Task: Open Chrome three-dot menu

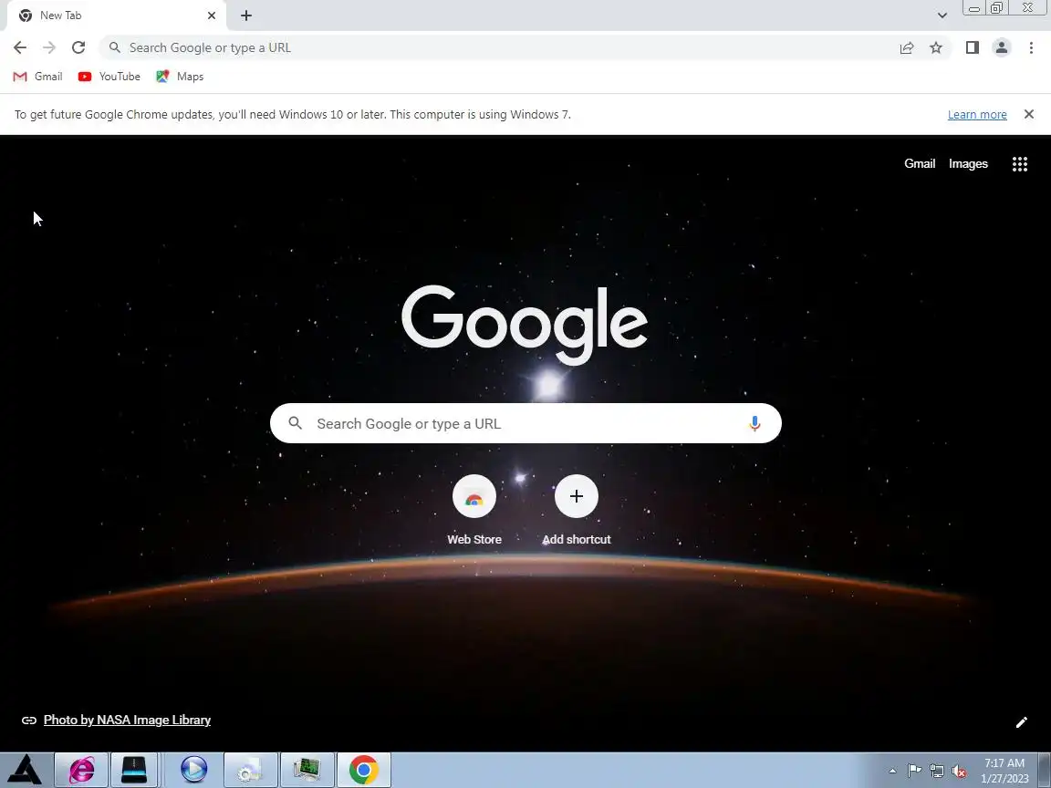Action: point(1031,47)
